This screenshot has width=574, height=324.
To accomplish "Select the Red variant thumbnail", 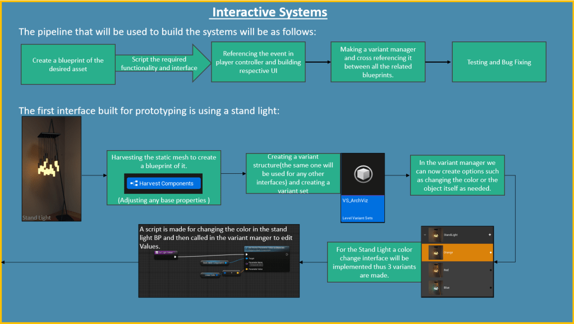I will coord(435,270).
